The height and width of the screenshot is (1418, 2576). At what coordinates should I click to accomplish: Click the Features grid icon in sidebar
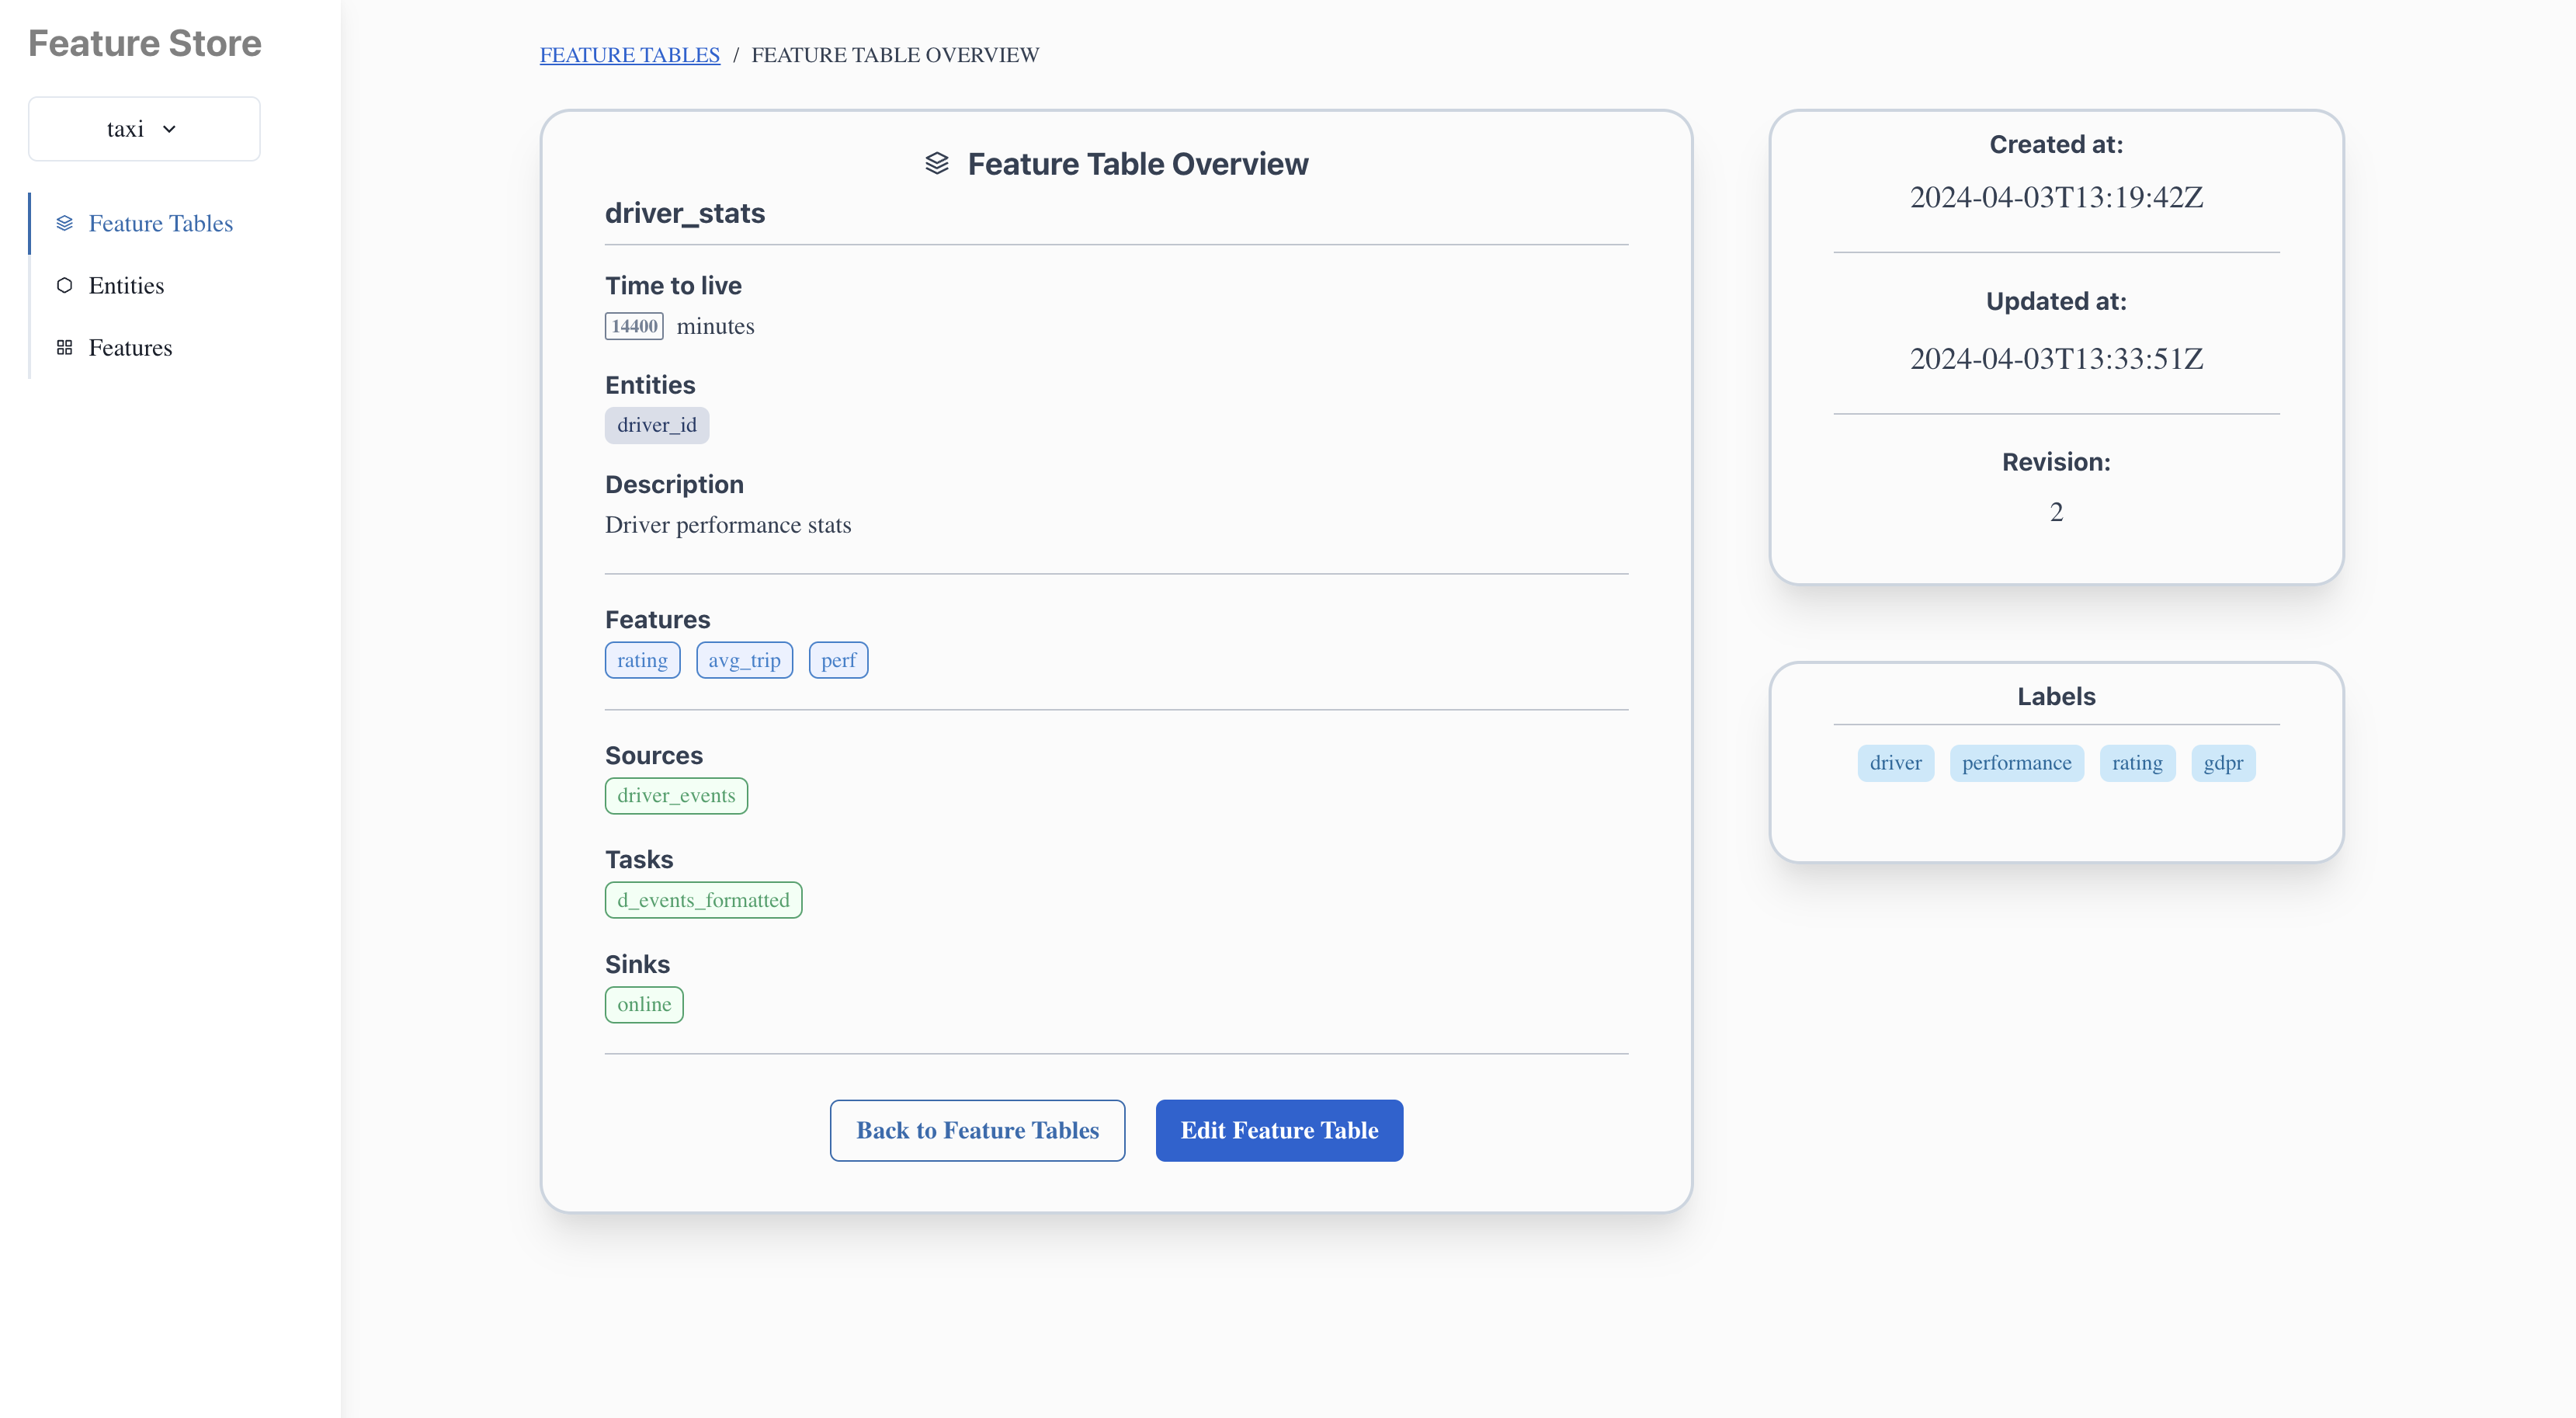[65, 347]
